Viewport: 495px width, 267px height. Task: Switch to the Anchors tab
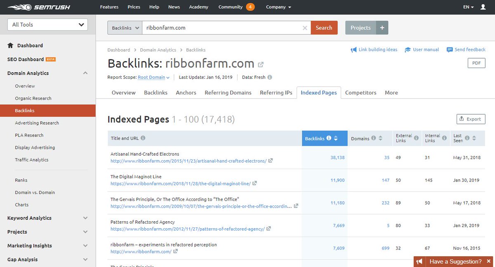(186, 92)
